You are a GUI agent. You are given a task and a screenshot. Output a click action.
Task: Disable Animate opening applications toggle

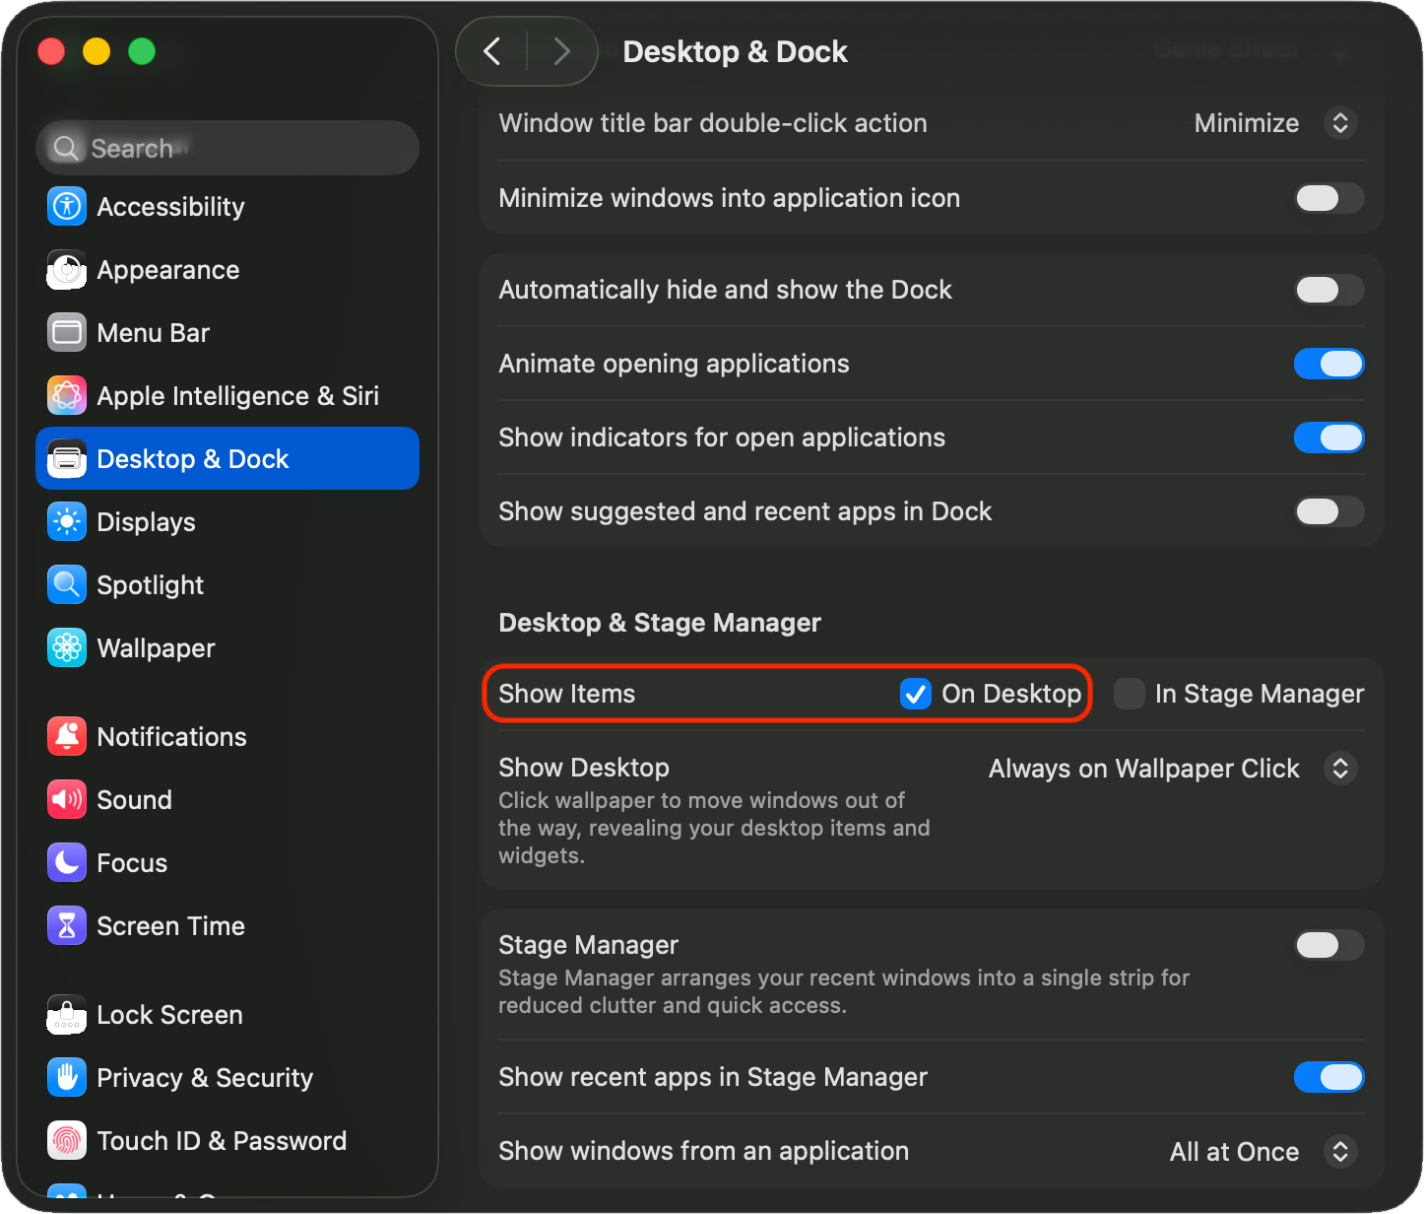point(1328,364)
